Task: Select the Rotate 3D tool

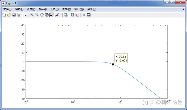Action: coord(47,15)
